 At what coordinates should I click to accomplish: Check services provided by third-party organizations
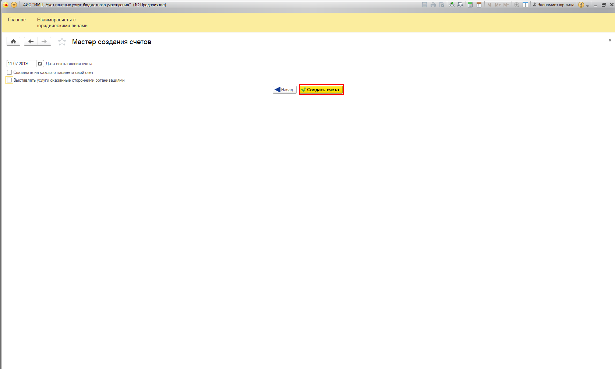point(10,80)
